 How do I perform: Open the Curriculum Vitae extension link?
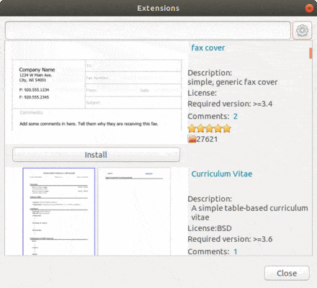pyautogui.click(x=222, y=174)
